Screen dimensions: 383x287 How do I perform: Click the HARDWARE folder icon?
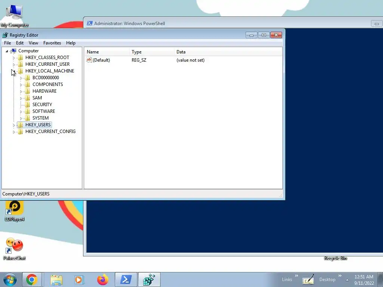point(28,91)
